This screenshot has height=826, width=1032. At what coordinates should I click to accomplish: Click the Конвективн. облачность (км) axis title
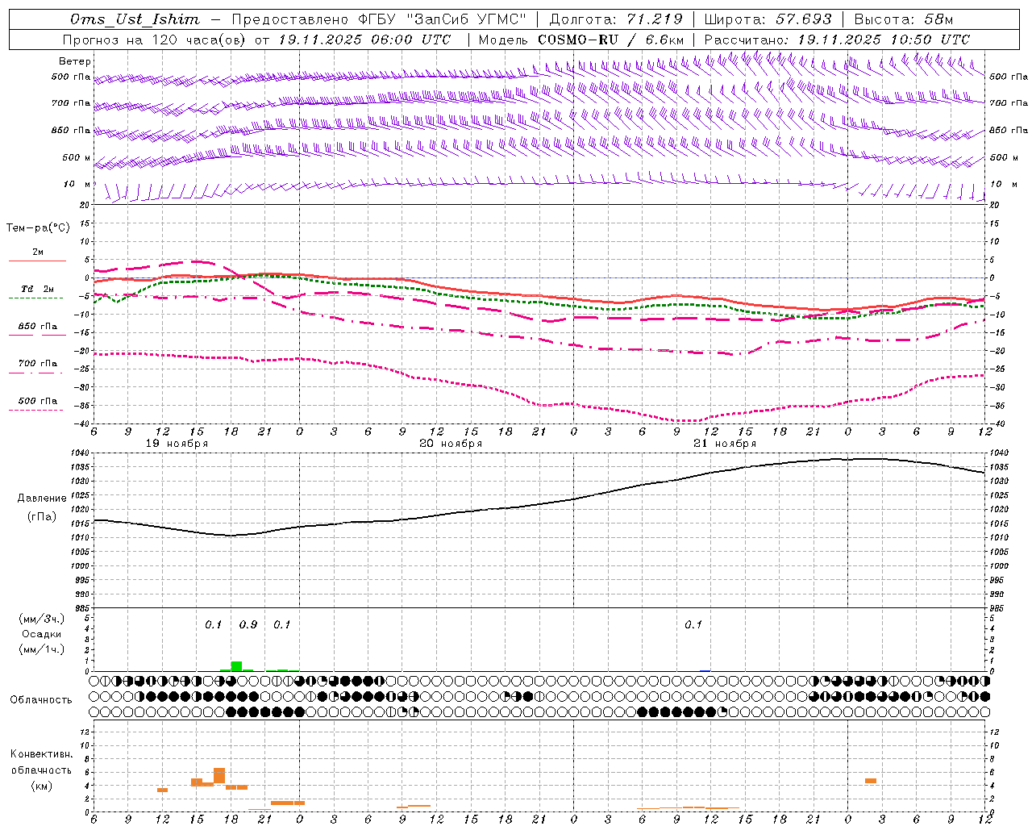[x=41, y=770]
